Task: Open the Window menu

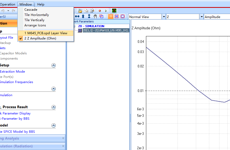Action: [x=26, y=4]
